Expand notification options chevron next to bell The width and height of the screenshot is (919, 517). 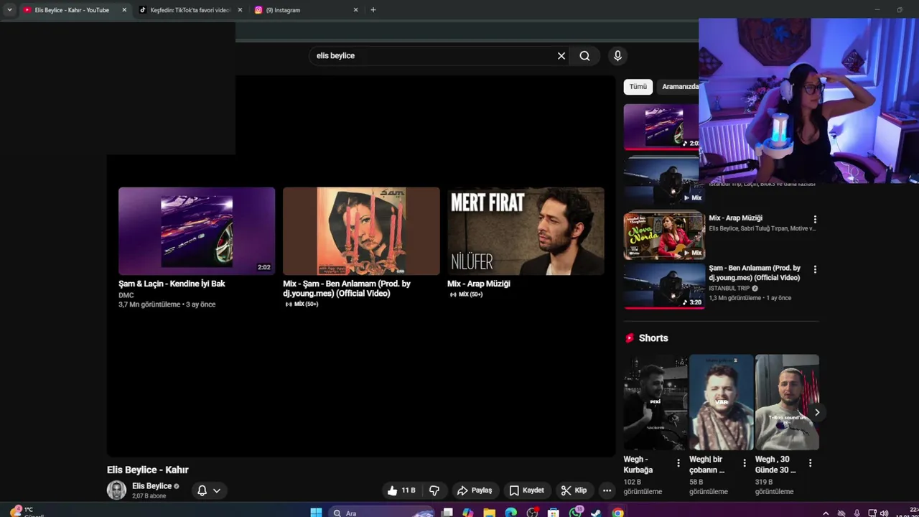coord(216,490)
